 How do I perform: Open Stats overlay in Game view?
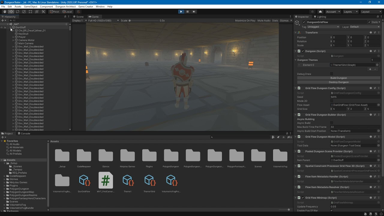275,21
